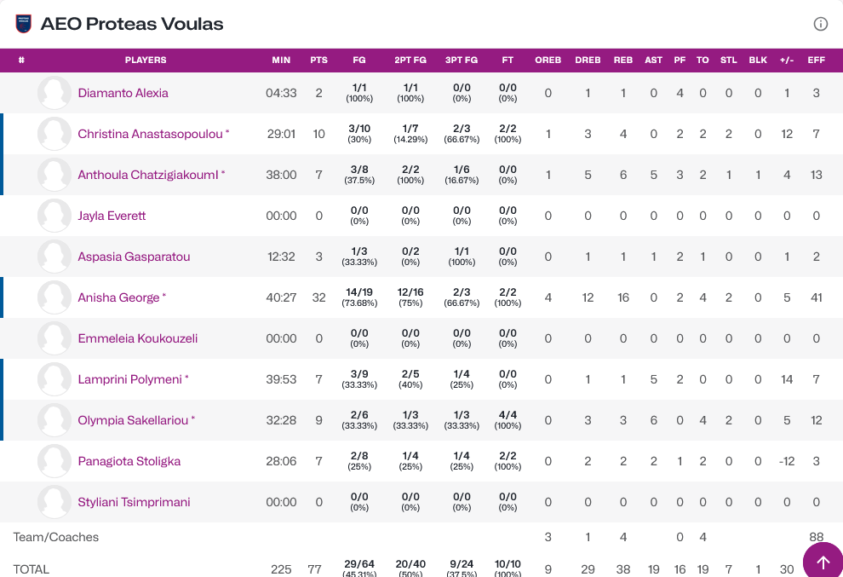Click the AEO Proteas Voulas team title
Viewport: 843px width, 577px height.
click(132, 24)
